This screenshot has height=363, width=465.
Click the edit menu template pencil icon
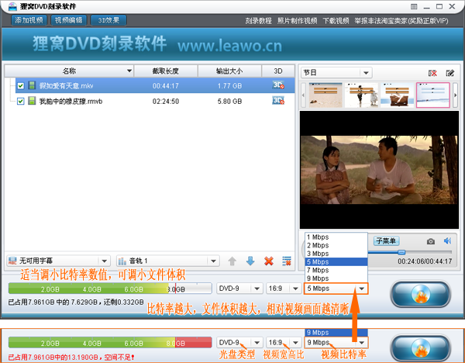pyautogui.click(x=449, y=73)
